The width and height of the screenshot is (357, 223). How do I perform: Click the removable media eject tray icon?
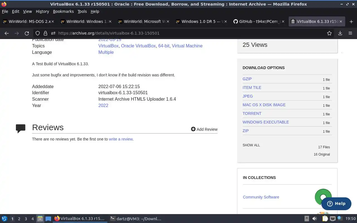[307, 219]
